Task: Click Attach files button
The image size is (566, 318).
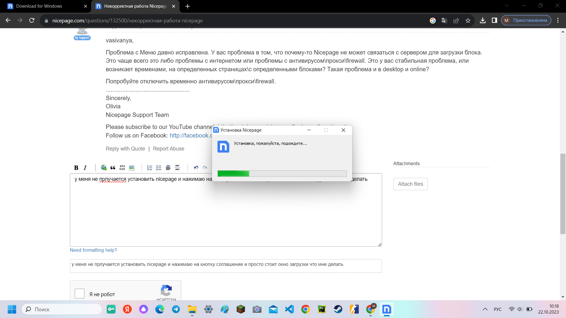Action: (411, 184)
